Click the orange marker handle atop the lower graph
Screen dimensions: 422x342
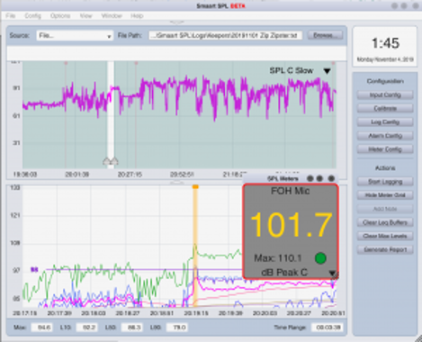tap(195, 186)
